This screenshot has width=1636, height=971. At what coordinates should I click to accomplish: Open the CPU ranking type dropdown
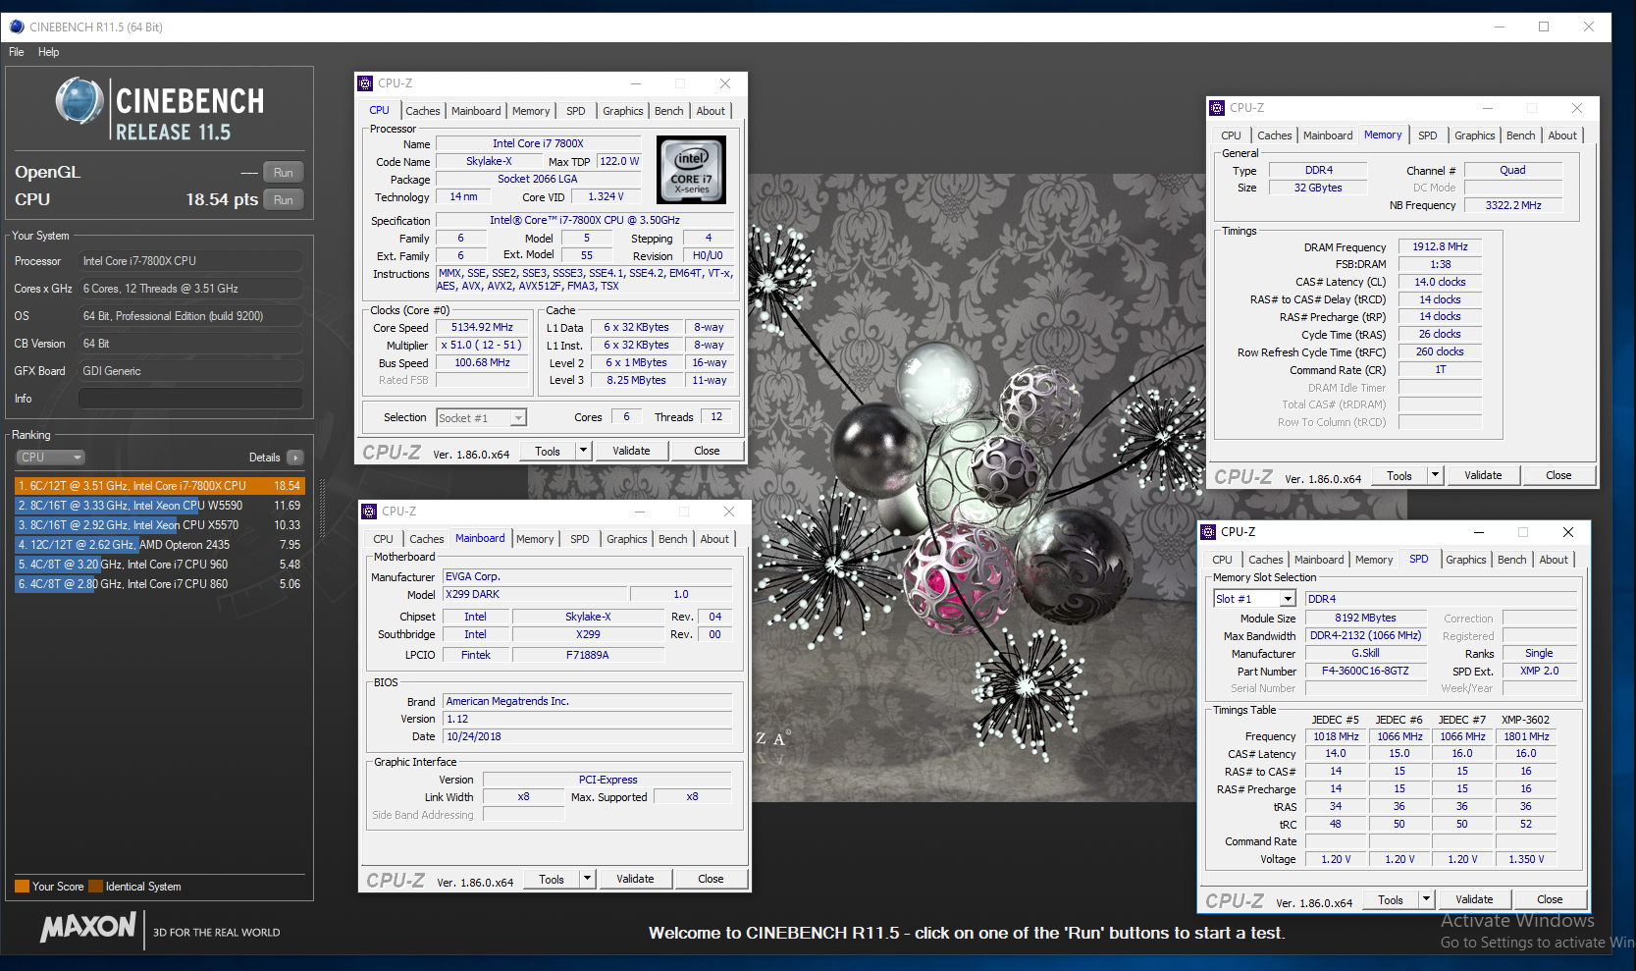point(51,458)
